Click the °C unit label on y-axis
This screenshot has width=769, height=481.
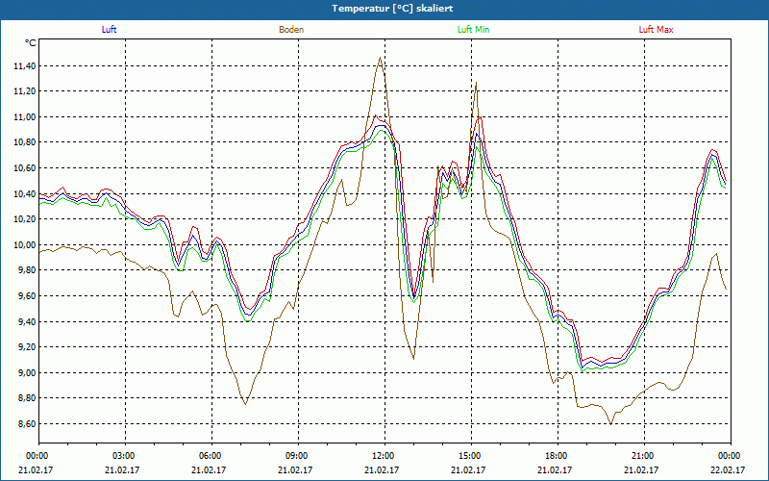tap(31, 43)
